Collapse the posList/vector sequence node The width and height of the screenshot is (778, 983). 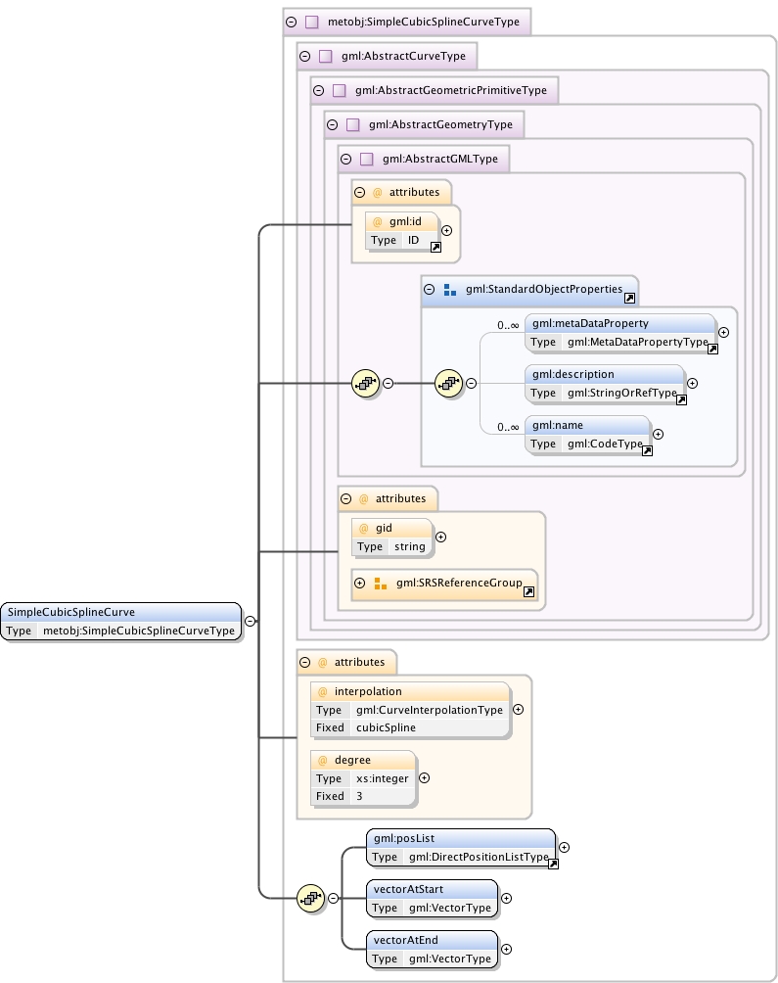[x=334, y=899]
